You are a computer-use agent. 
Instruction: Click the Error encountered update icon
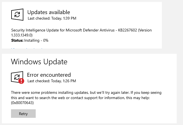click(x=17, y=77)
